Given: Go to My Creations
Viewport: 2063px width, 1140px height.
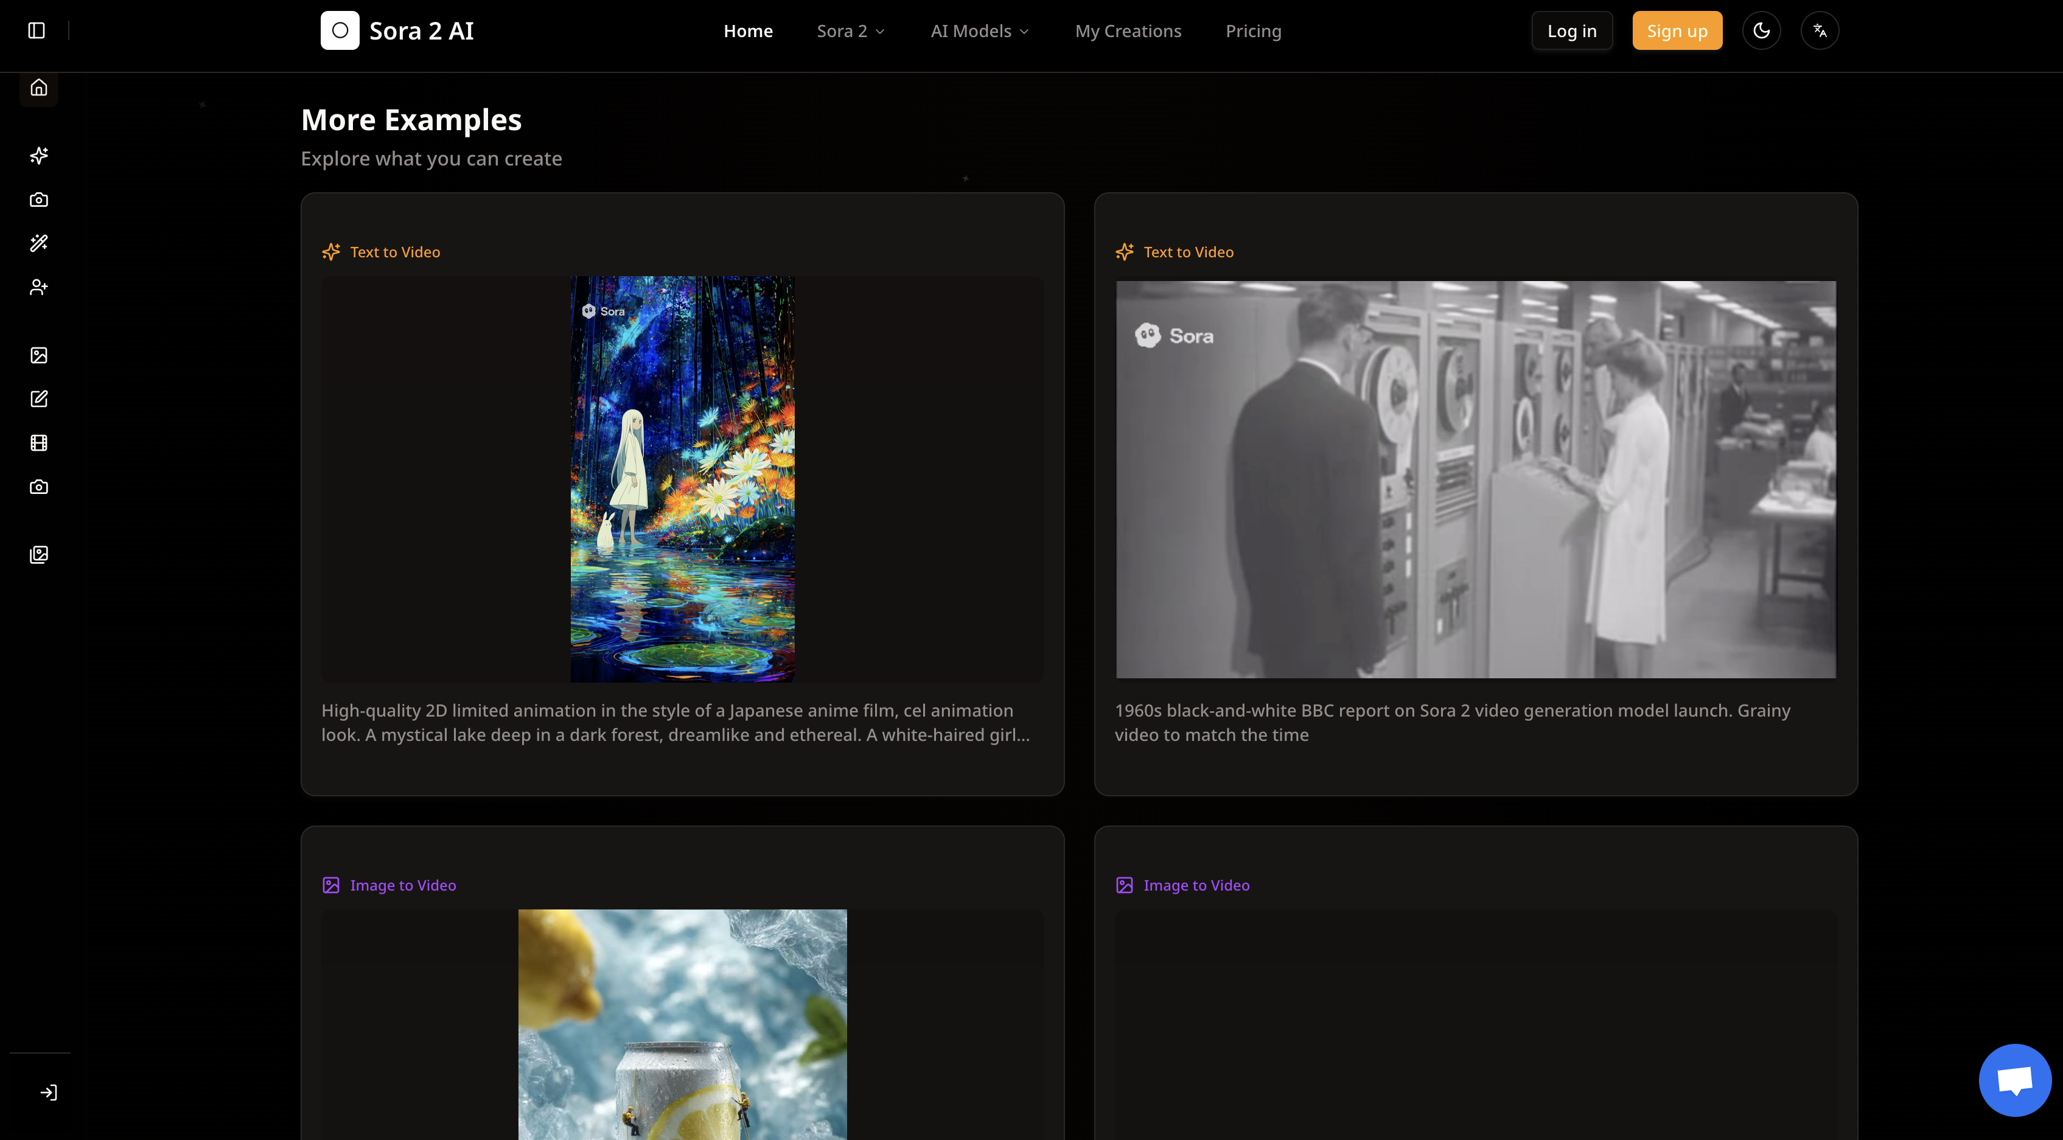Looking at the screenshot, I should 1128,31.
